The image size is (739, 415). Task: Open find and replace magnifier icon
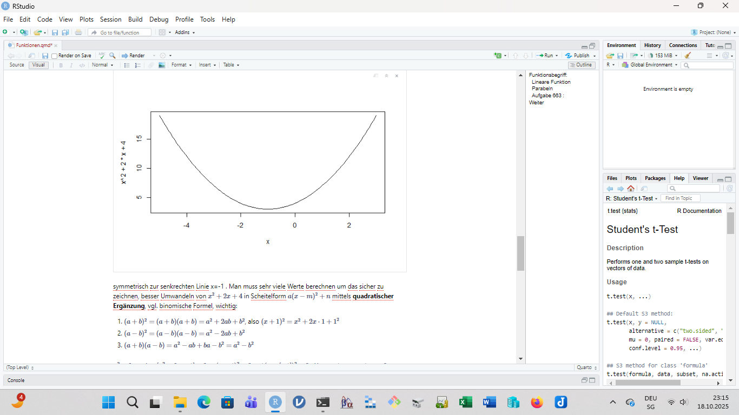pyautogui.click(x=113, y=56)
